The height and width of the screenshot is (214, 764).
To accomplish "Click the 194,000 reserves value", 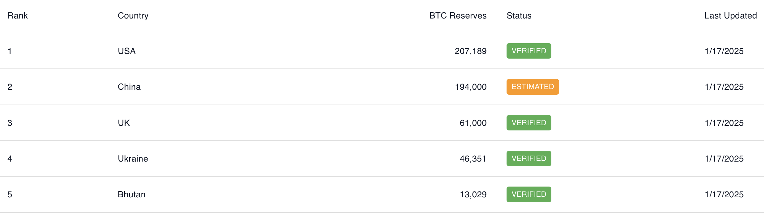I will click(x=471, y=87).
